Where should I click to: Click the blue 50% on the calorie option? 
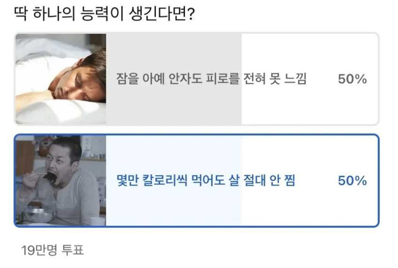352,181
